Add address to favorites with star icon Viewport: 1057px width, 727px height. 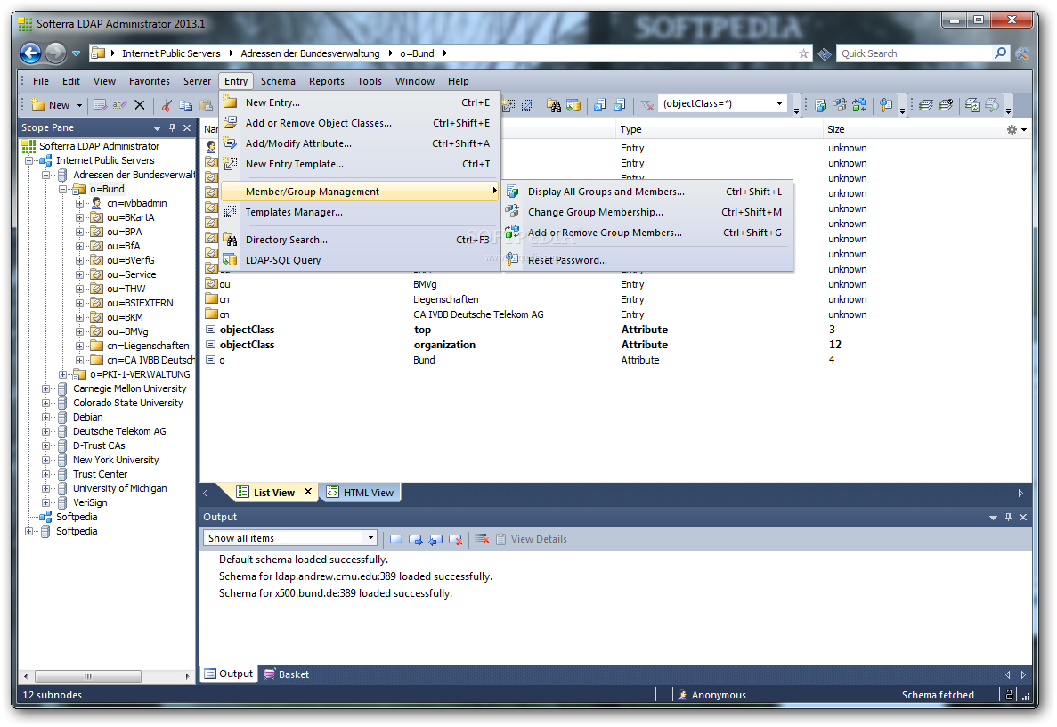pyautogui.click(x=803, y=53)
